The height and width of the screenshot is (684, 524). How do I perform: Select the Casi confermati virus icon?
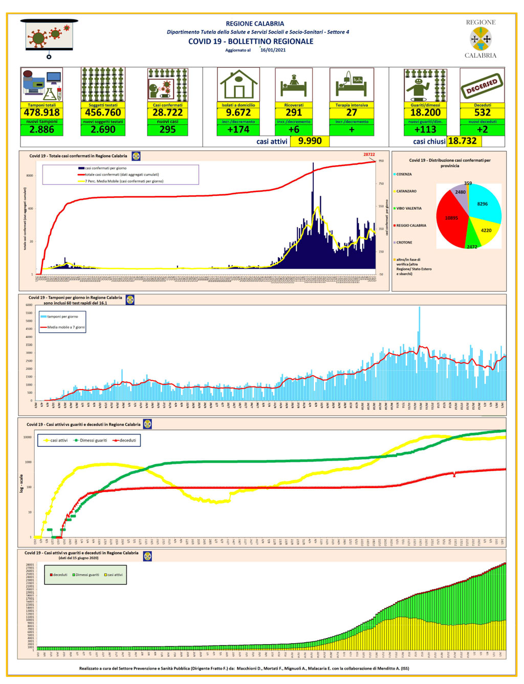click(167, 85)
